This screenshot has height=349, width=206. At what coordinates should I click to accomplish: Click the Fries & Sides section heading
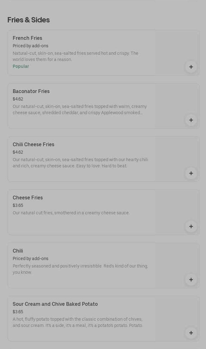[x=29, y=20]
